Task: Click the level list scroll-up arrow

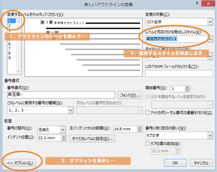Action: pos(18,21)
